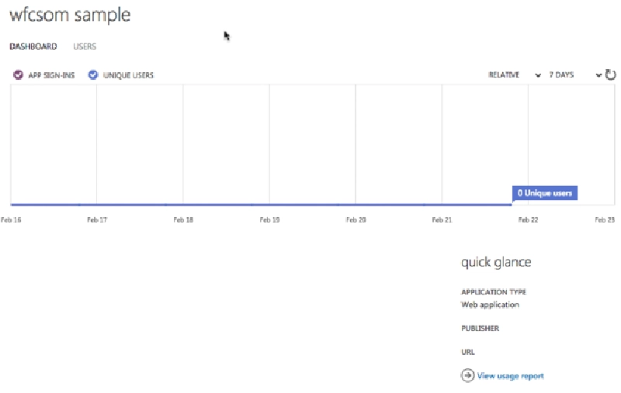Viewport: 621px width, 393px height.
Task: Click the circled arrow beside View usage report
Action: coord(467,375)
